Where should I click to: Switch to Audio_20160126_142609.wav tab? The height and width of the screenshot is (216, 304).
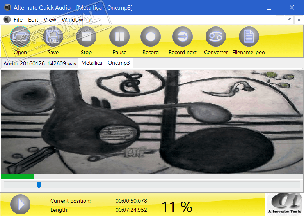click(40, 63)
